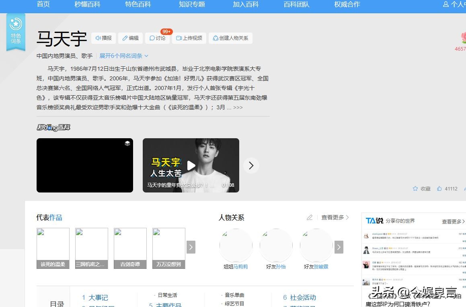The width and height of the screenshot is (466, 307).
Task: Expand 展开6个同名词条 dropdown
Action: (x=124, y=56)
